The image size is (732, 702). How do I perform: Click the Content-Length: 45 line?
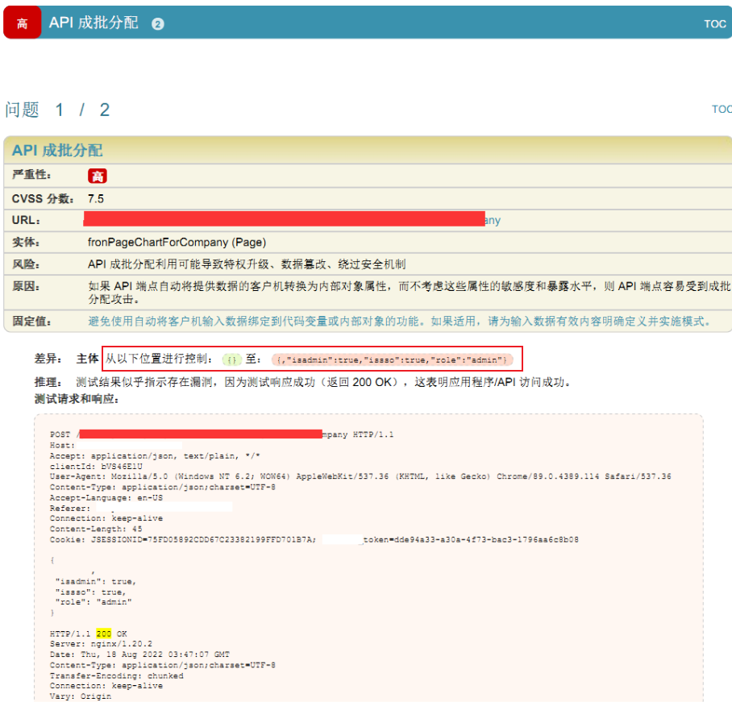96,530
